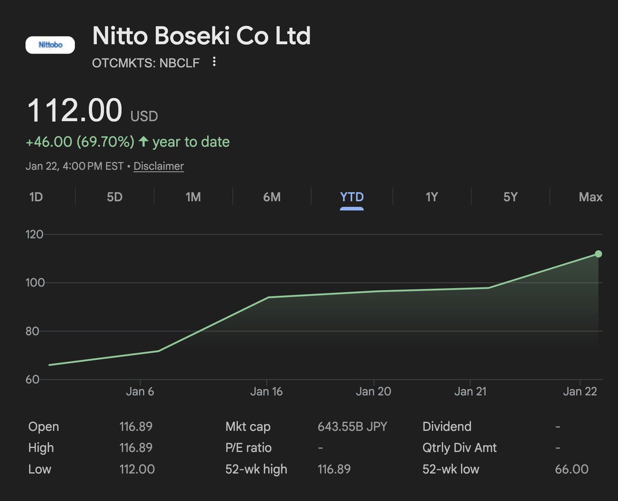618x501 pixels.
Task: Click the 112.00 price value
Action: 75,110
